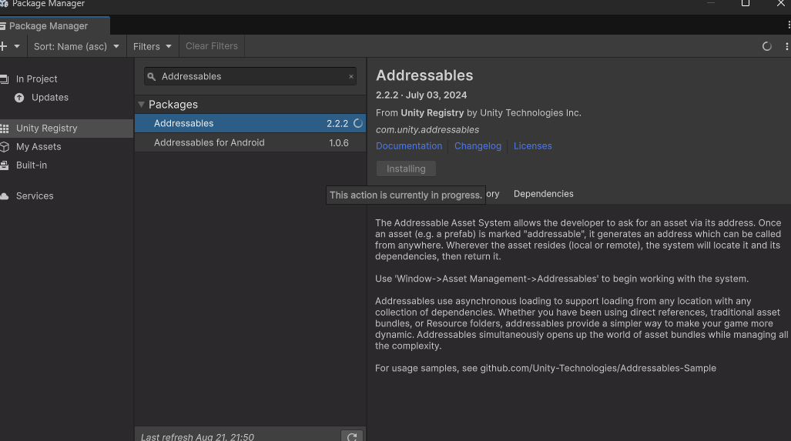Click the Packages group header label
This screenshot has width=791, height=441.
pos(173,105)
